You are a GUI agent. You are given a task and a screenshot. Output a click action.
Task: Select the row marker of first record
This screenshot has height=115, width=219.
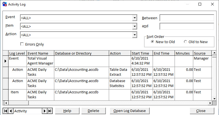(x=5, y=61)
